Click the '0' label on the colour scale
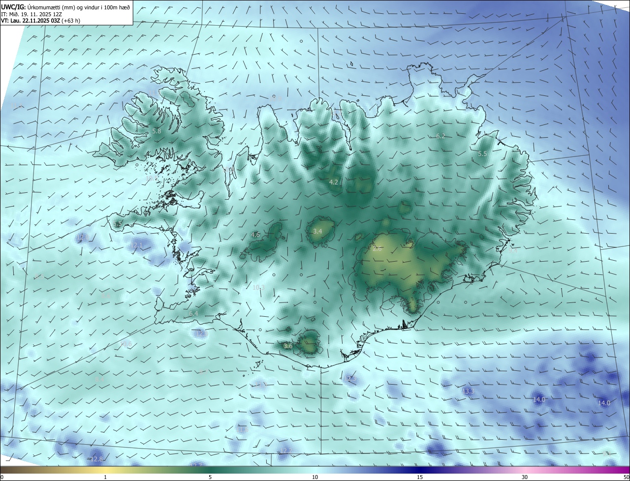The height and width of the screenshot is (481, 630). tap(2, 477)
